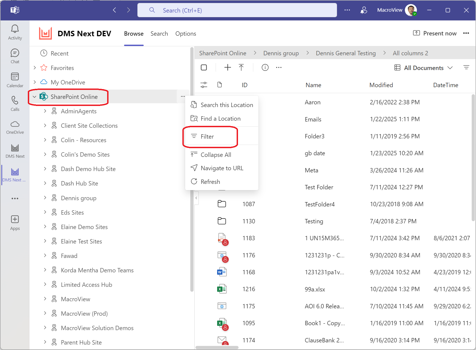Expand the My OneDrive tree node
Screen dimensions: 476x350
35,82
